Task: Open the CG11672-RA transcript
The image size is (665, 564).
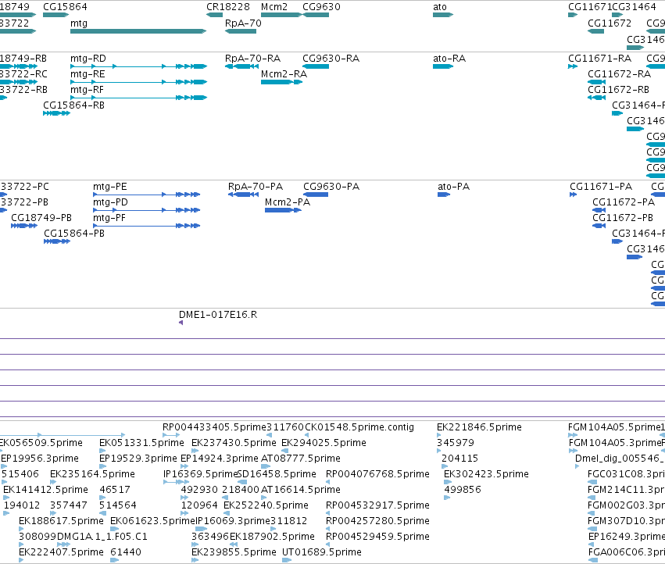Action: [x=597, y=82]
